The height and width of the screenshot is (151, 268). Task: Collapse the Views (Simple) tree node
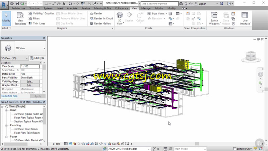(x=2, y=106)
